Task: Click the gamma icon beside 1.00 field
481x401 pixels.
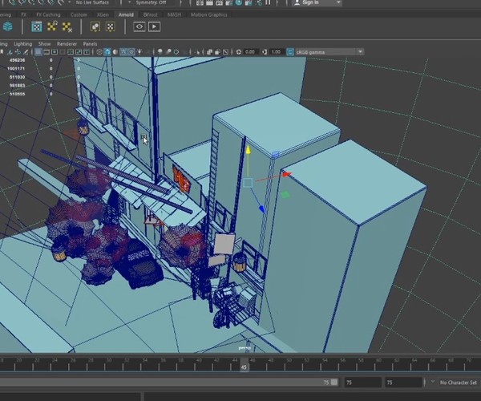Action: (x=265, y=52)
